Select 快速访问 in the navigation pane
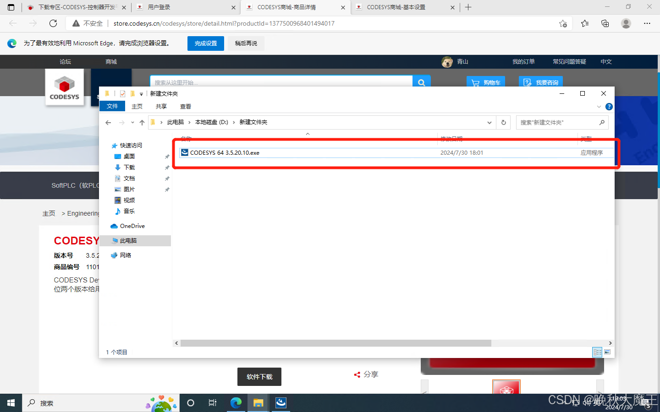The height and width of the screenshot is (412, 660). tap(131, 146)
